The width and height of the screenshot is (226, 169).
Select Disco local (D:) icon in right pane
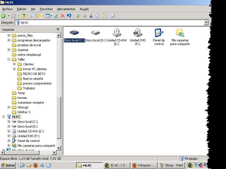tap(95, 35)
